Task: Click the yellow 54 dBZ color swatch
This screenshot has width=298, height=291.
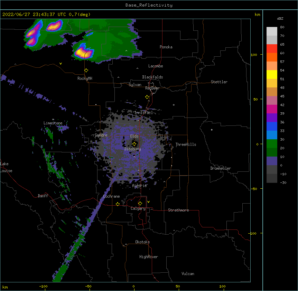Action: tap(272, 74)
